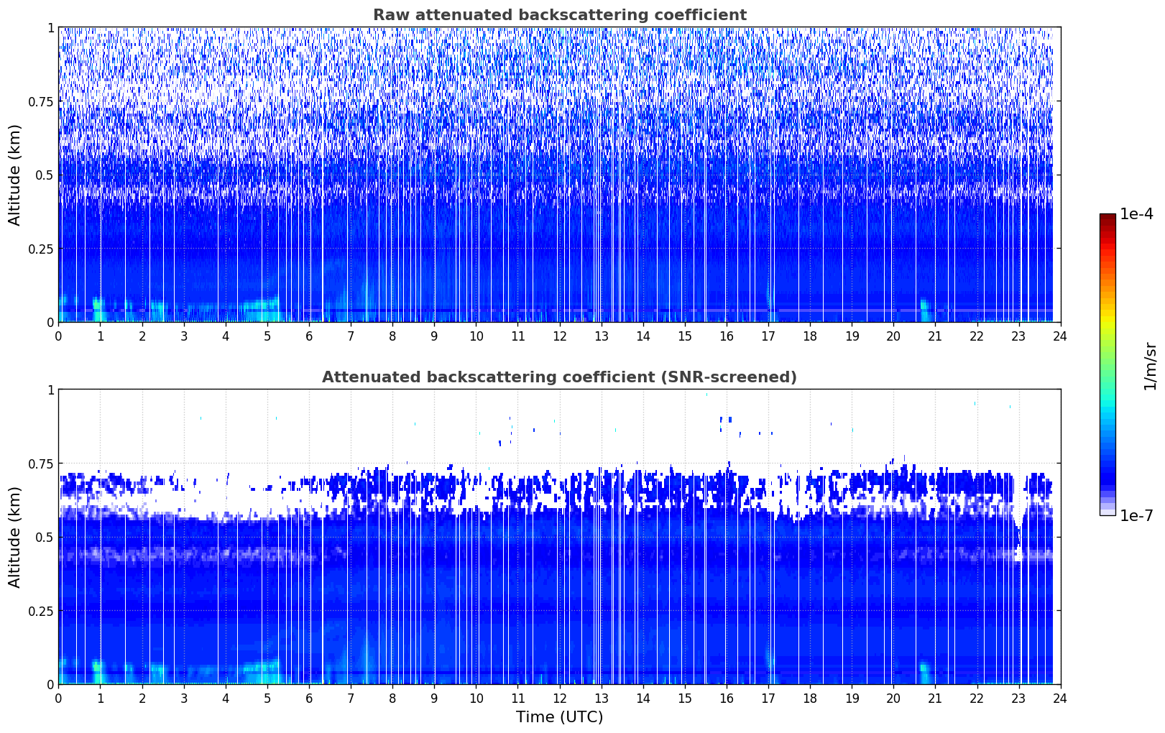Click the top plot's 'Altitude (km)' label

pos(15,175)
